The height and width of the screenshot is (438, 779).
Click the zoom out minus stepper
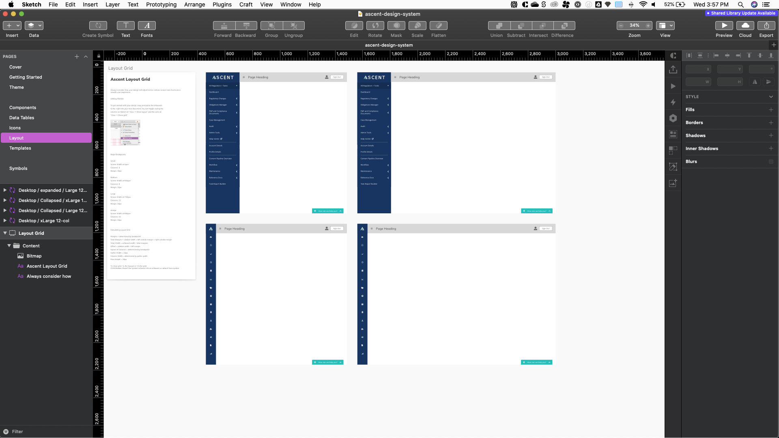tap(621, 26)
